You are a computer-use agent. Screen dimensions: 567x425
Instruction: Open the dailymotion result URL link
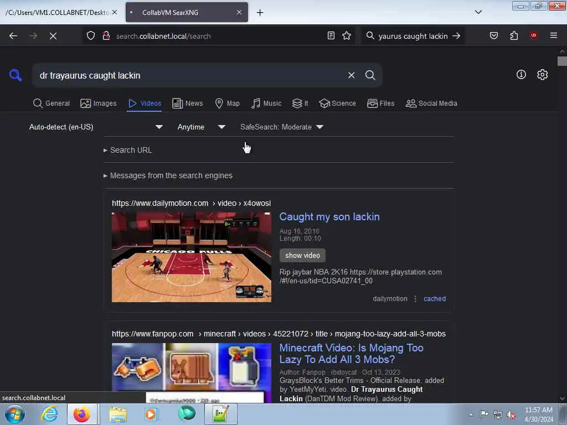click(191, 204)
